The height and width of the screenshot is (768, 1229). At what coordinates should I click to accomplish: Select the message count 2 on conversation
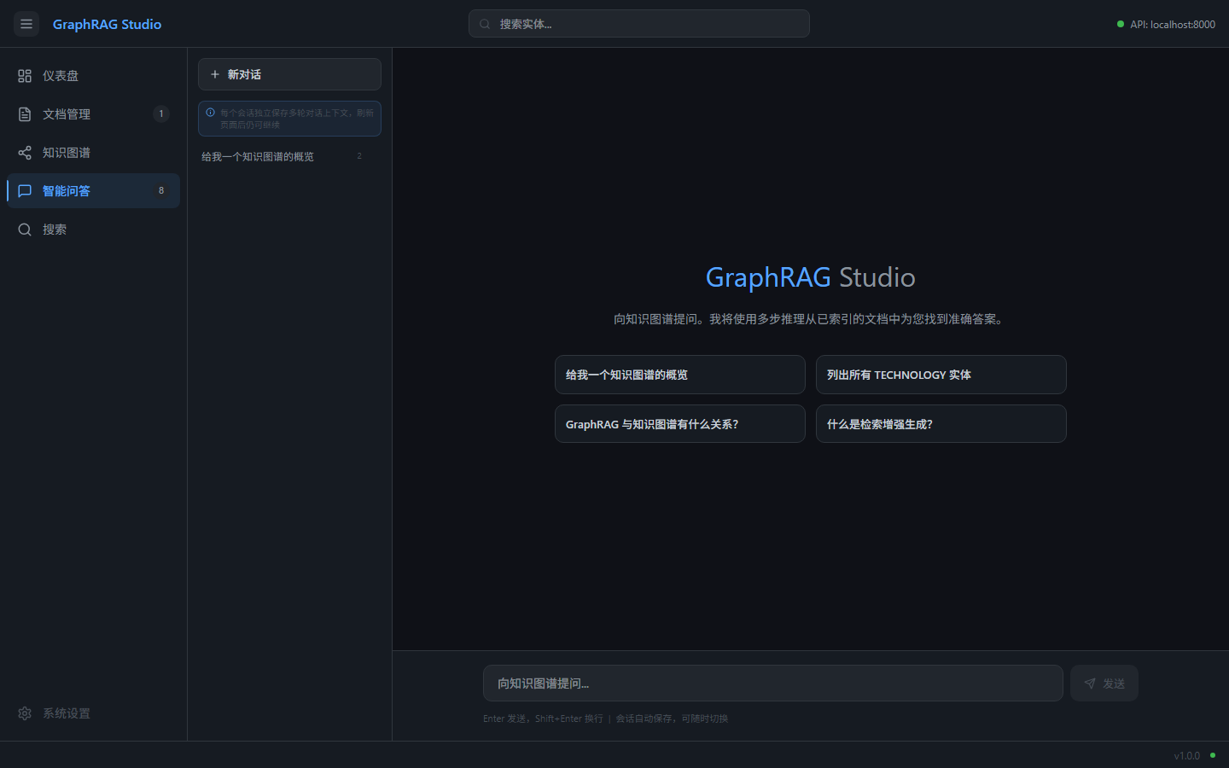(359, 156)
